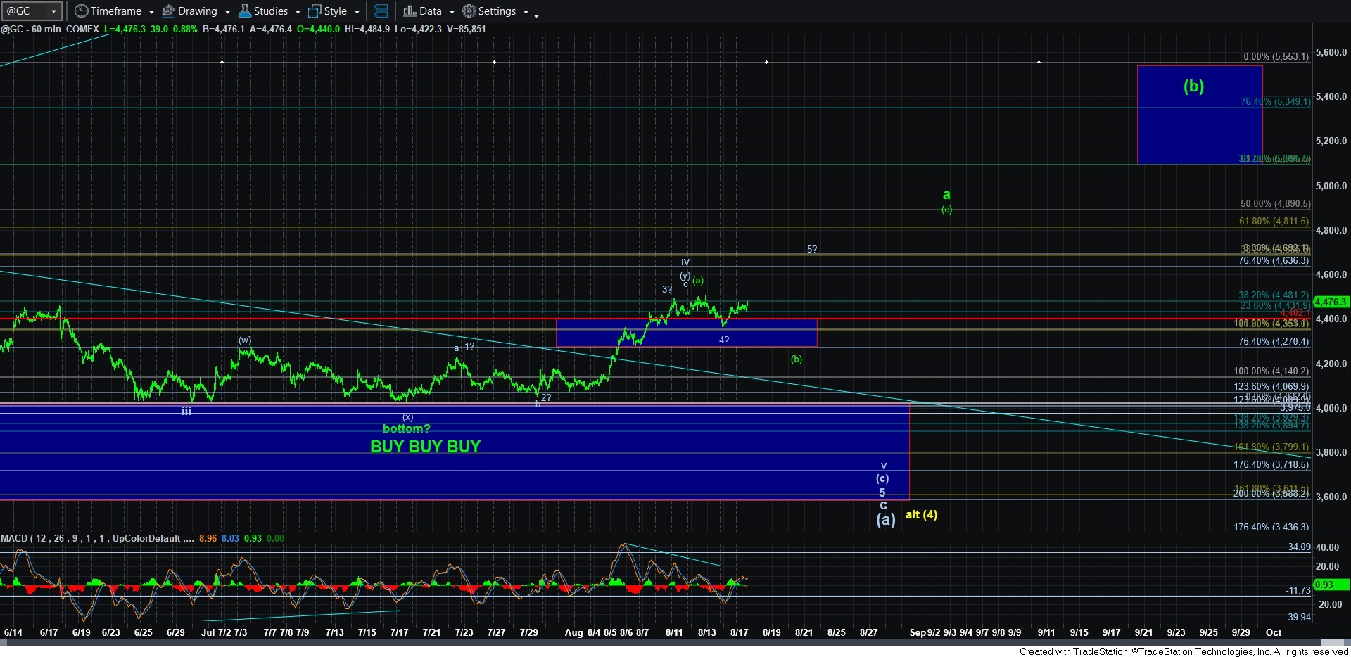1351x657 pixels.
Task: Select the 'BUY BUY BUY' text annotation
Action: (425, 447)
